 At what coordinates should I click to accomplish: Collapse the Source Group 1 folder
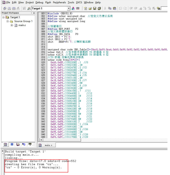tap(8, 21)
